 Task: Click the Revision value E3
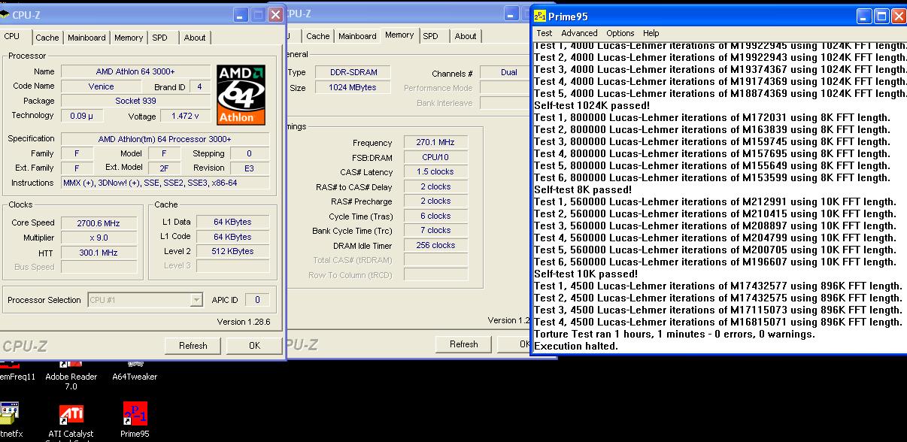click(x=250, y=168)
